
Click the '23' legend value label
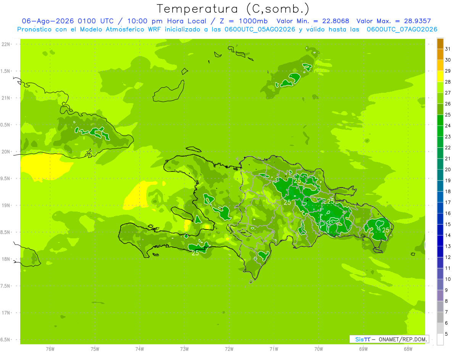[448, 136]
